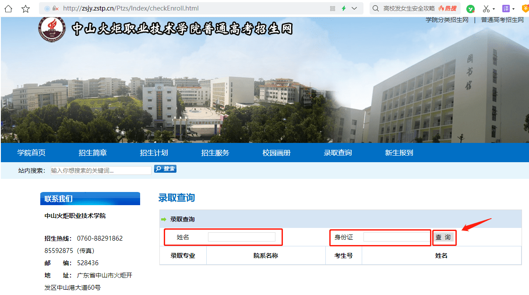Click the 搜索 site search button
Viewport: 529px width, 295px height.
[x=165, y=169]
